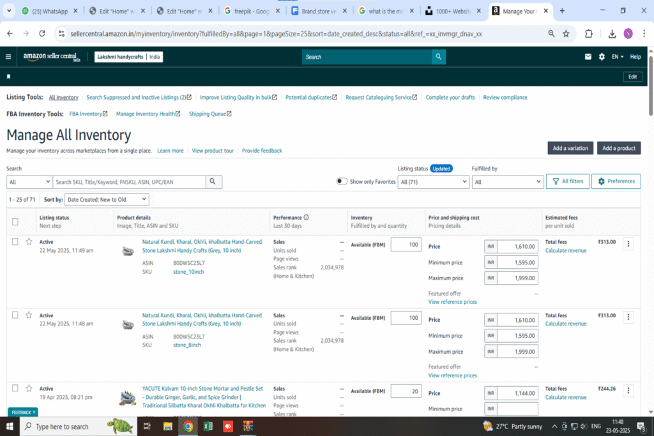The image size is (654, 436).
Task: Open Search Suppressed and Inactive Listings
Action: coord(139,98)
